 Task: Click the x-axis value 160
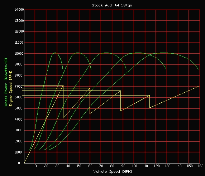(x=201, y=166)
